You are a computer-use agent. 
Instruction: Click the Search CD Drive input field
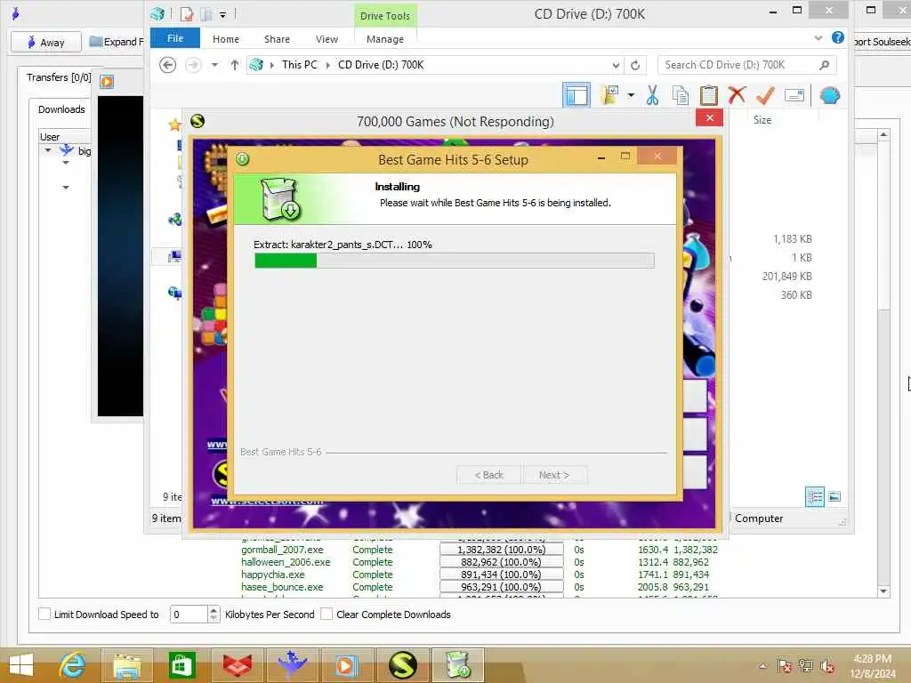tap(738, 65)
